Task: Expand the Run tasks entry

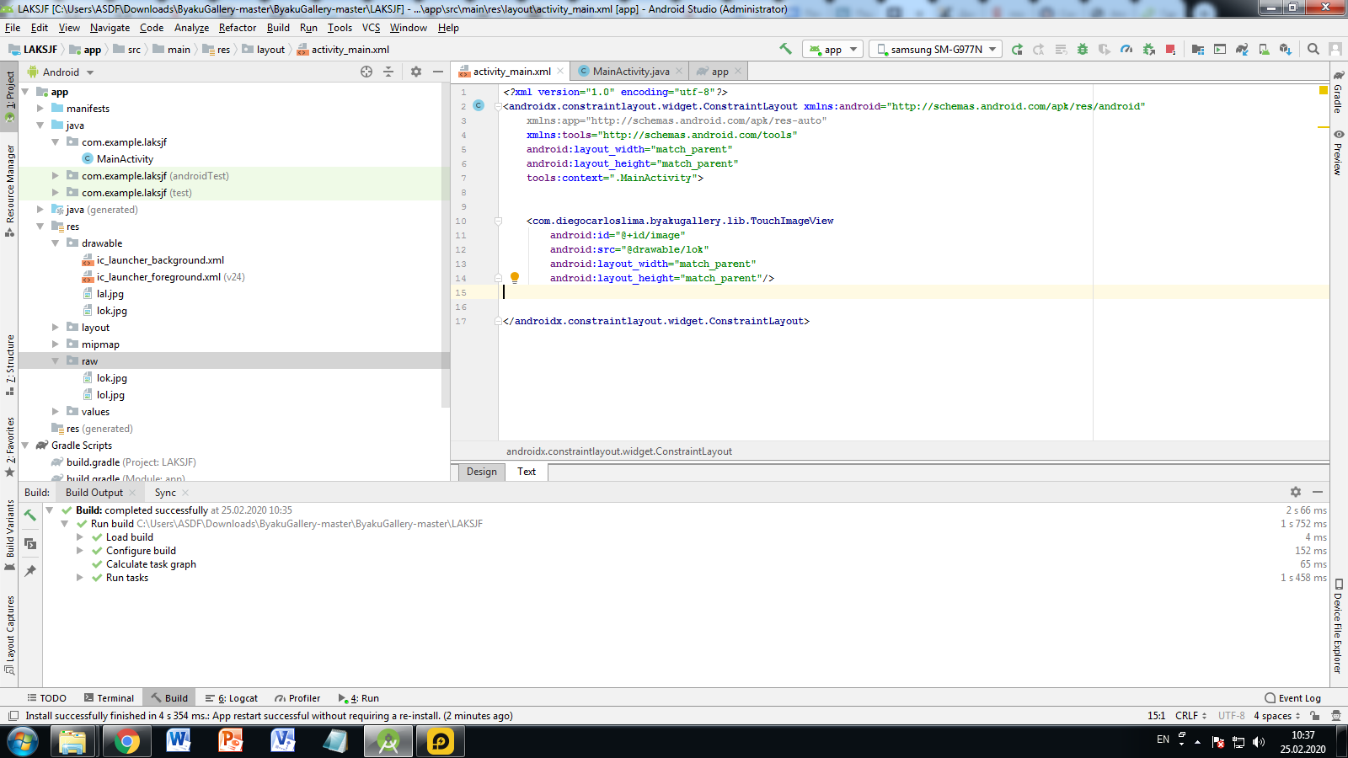Action: click(80, 577)
